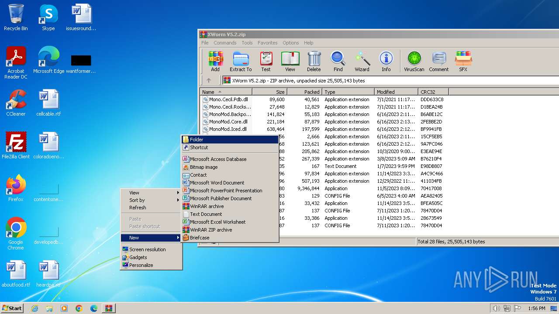Expand the View submenu in context menu
The image size is (559, 314).
[x=151, y=193]
